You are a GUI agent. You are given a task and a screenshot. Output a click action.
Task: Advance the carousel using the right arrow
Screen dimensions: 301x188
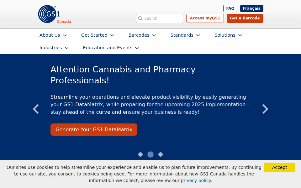tap(265, 109)
